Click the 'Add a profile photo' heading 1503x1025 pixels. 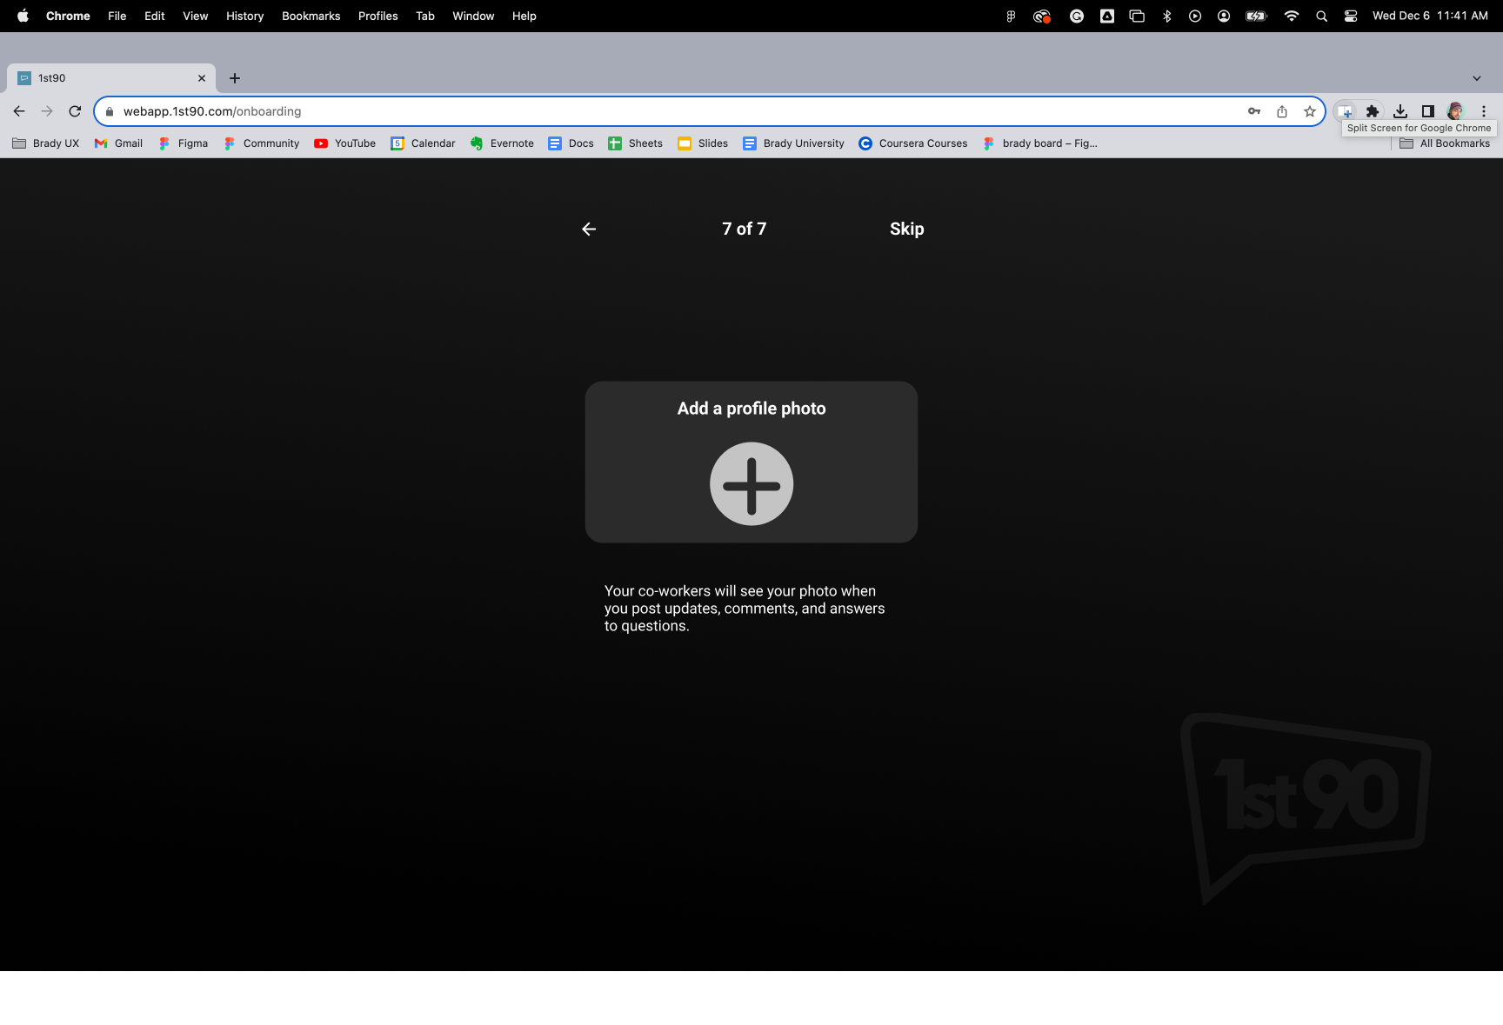[x=751, y=409]
